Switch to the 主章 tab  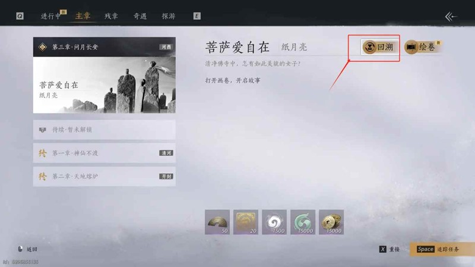[x=83, y=16]
